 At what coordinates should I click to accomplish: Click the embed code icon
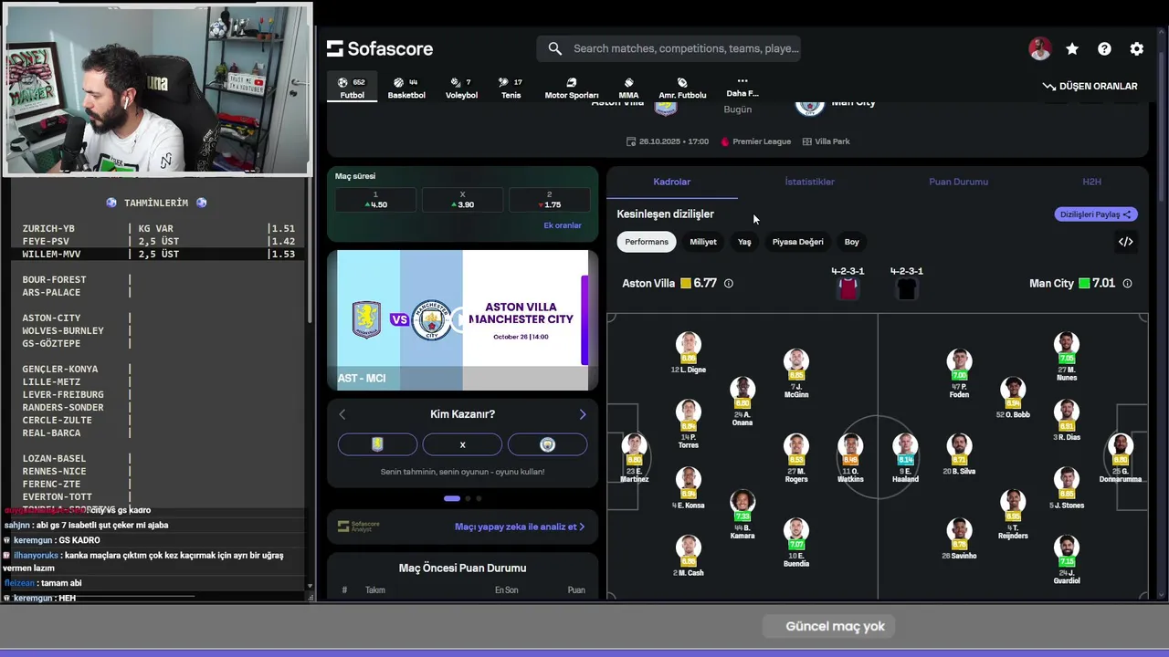point(1125,242)
